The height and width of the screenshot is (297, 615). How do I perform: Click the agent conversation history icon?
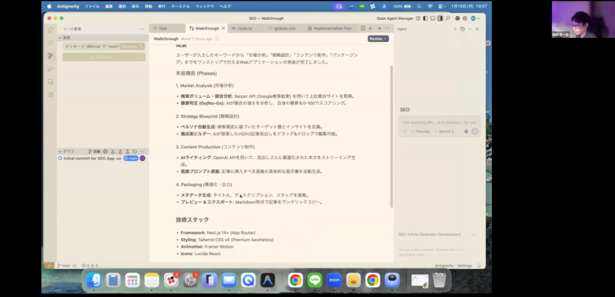(x=462, y=29)
